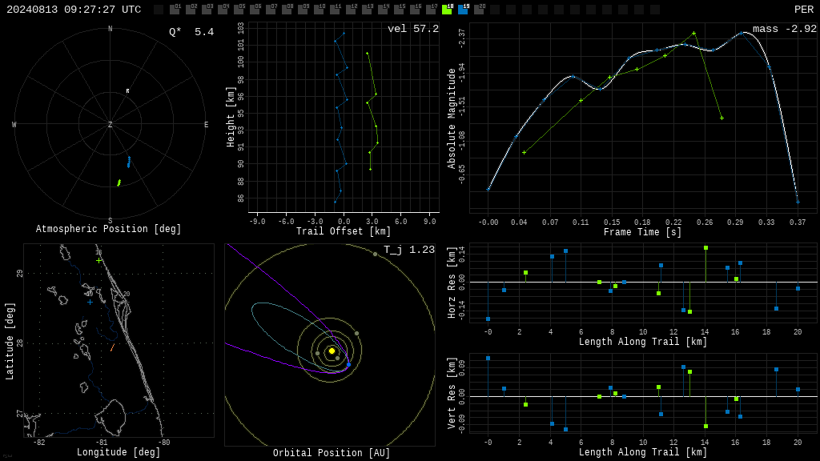This screenshot has height=461, width=820.
Task: Click the green cross marker on map
Action: (98, 260)
